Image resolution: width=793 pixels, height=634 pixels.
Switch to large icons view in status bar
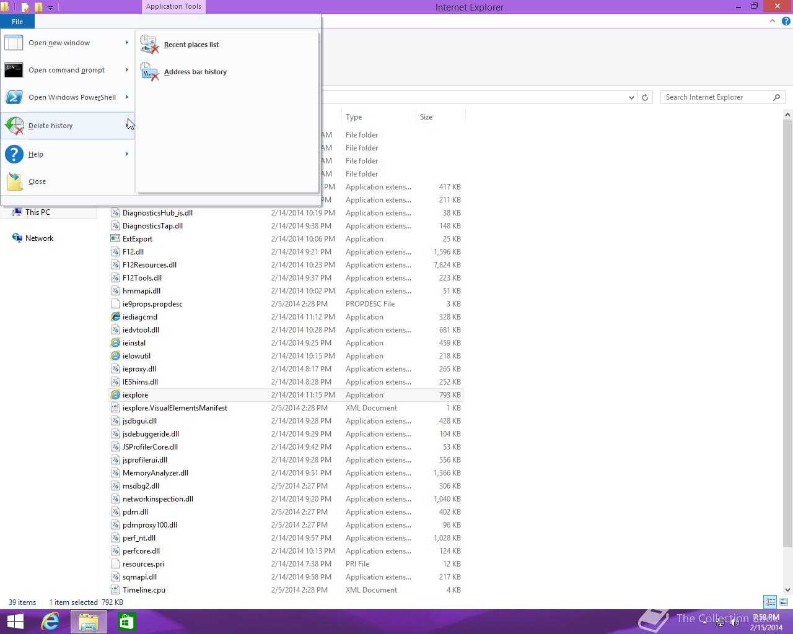click(x=784, y=602)
